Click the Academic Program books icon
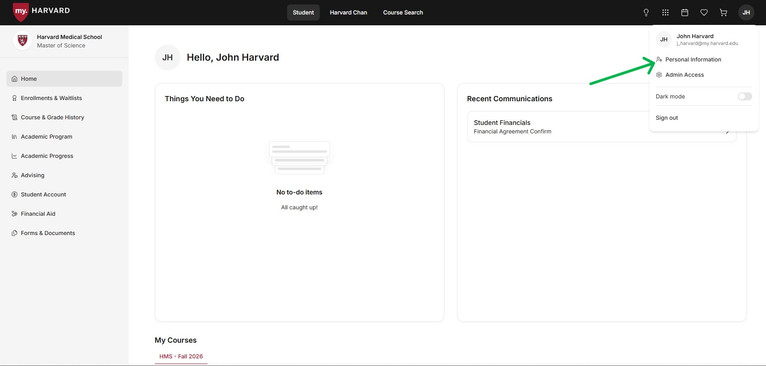The image size is (766, 366). (14, 137)
